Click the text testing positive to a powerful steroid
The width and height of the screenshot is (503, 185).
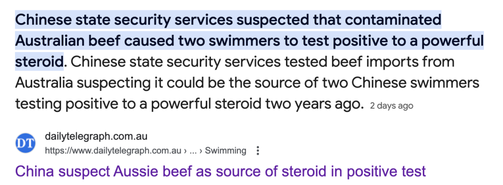(x=129, y=104)
